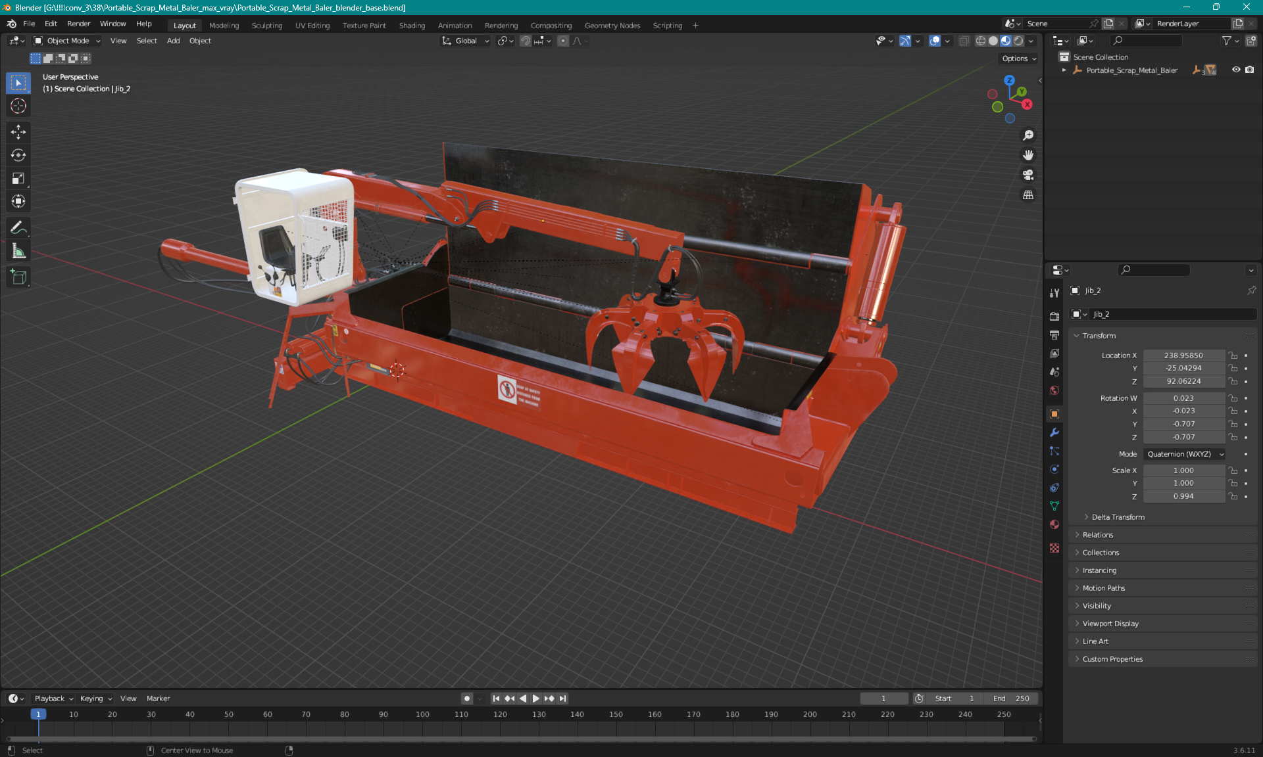Select the Select Box tool
Image resolution: width=1263 pixels, height=757 pixels.
[x=18, y=83]
